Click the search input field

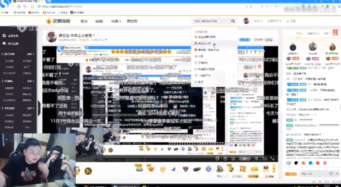click(211, 21)
